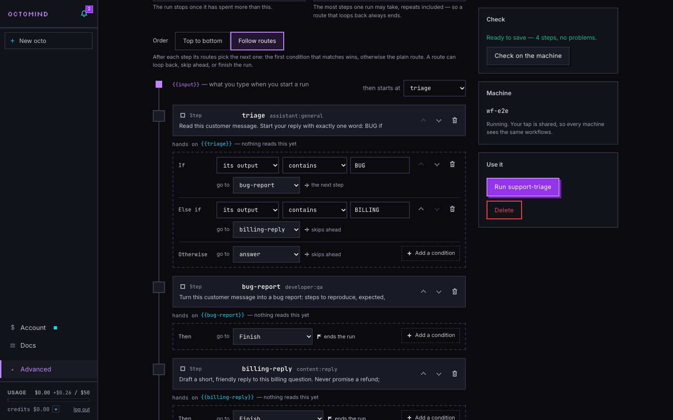Open 'its output' dropdown in the If row
Screen dimensions: 673x420
(x=248, y=165)
